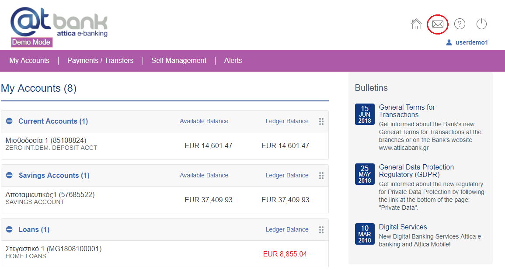Click the SAVINGS ACCOUNT type label
This screenshot has width=505, height=270.
[x=35, y=202]
